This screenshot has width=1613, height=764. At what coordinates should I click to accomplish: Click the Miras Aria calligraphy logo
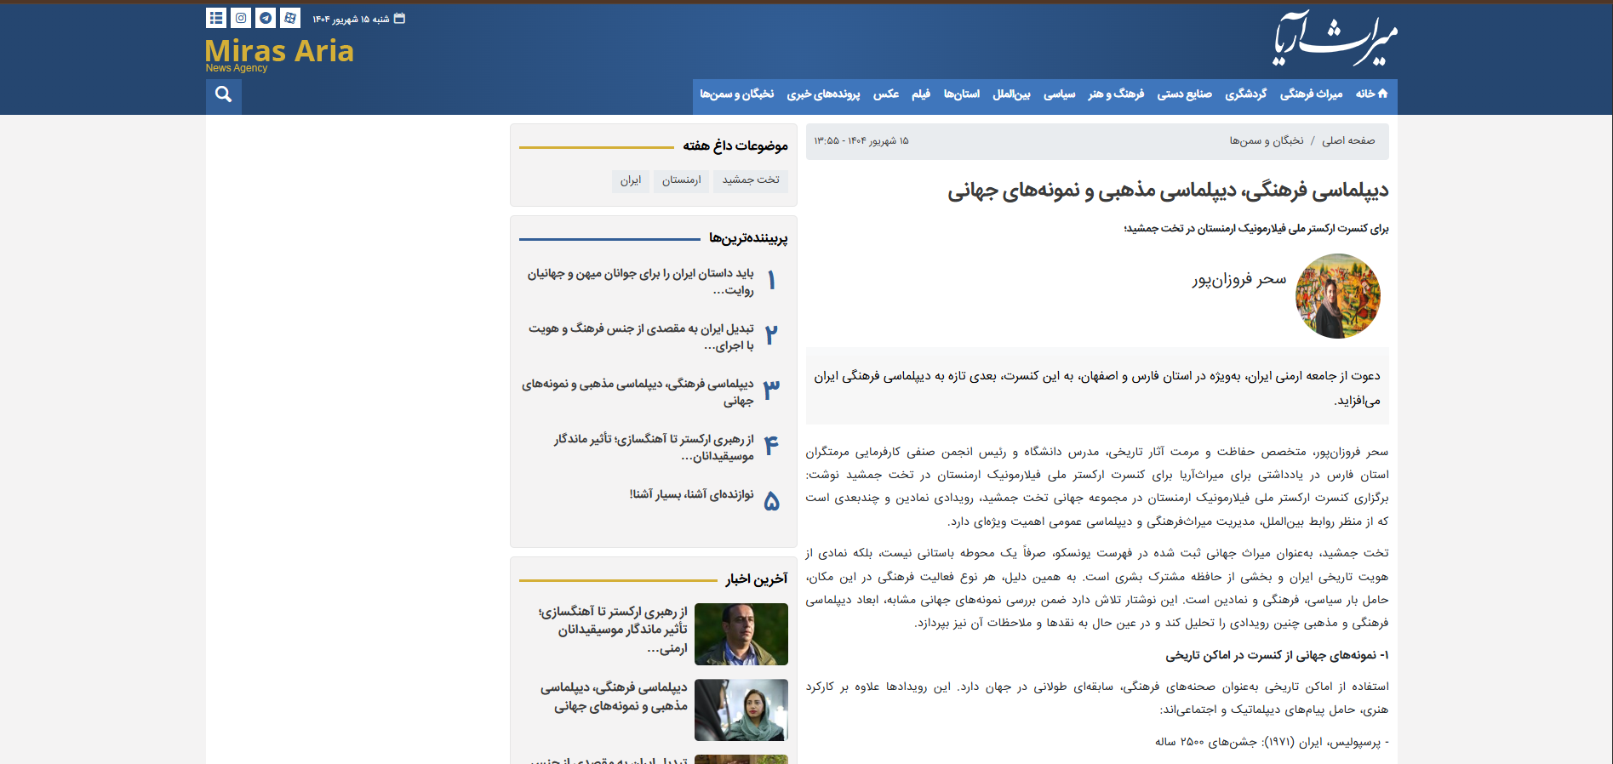(1335, 38)
